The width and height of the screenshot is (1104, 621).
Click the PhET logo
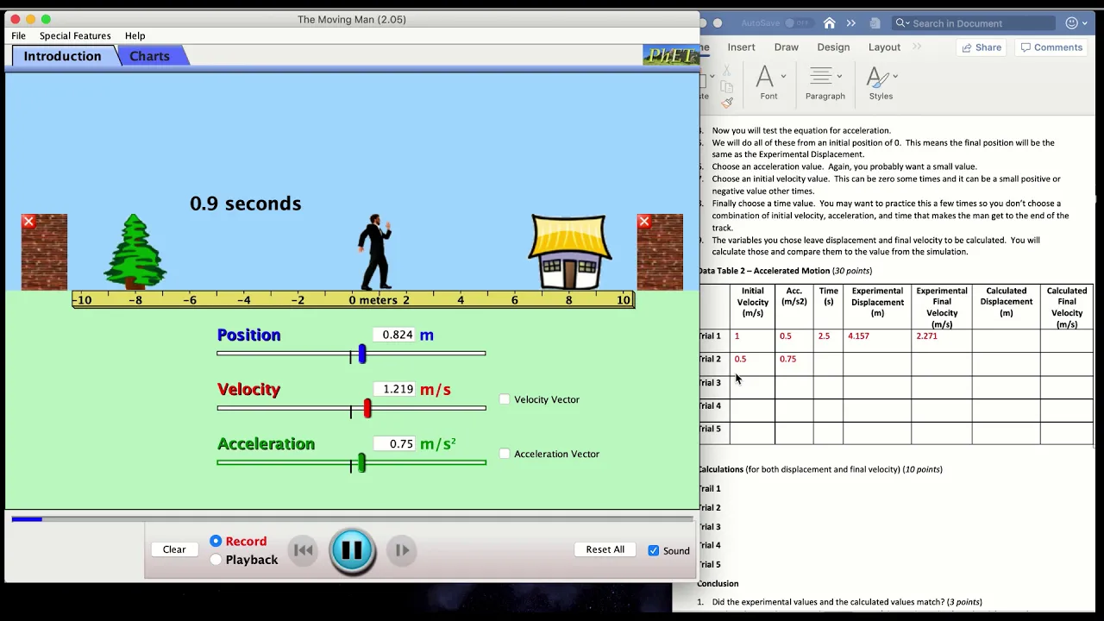[670, 56]
